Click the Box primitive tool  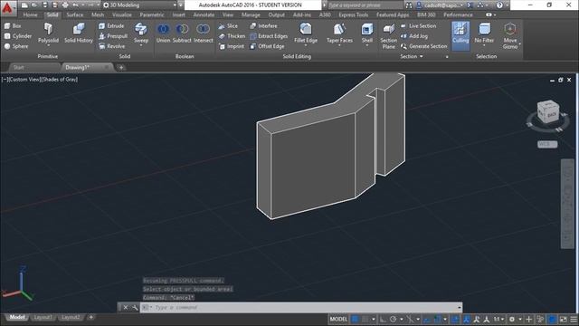pos(13,26)
